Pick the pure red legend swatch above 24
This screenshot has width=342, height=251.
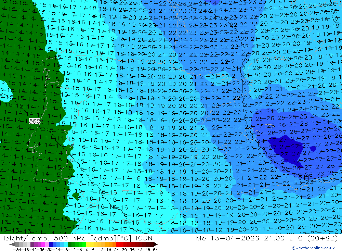(118, 244)
